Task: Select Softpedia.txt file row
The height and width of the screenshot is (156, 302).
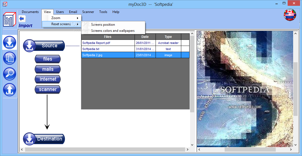Action: 135,49
